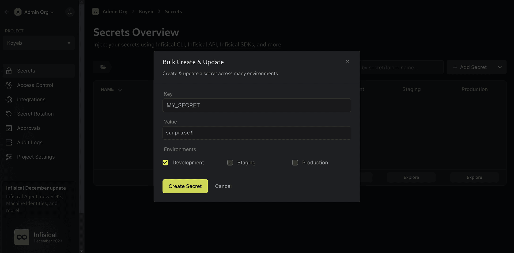Click the Approvals checkmark icon
514x253 pixels.
pyautogui.click(x=9, y=128)
